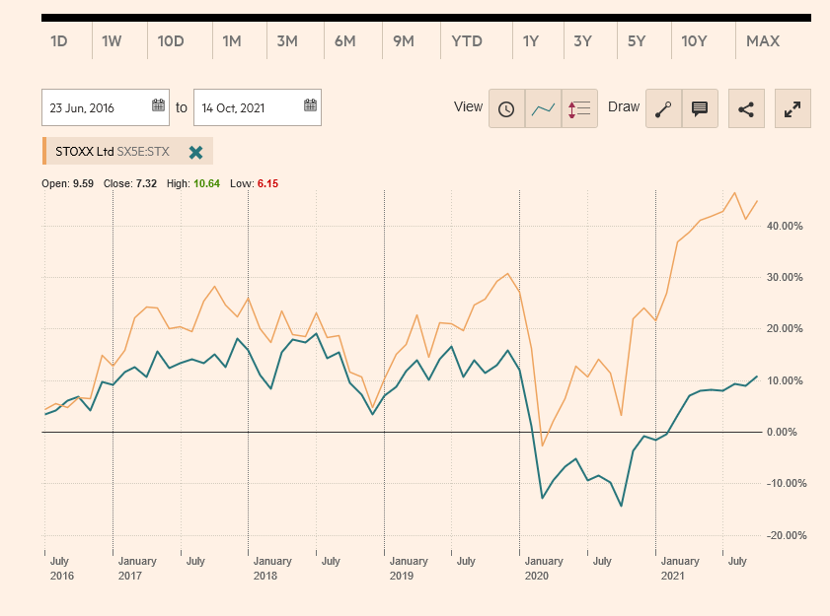Image resolution: width=830 pixels, height=616 pixels.
Task: Select the 1D time range
Action: [59, 41]
